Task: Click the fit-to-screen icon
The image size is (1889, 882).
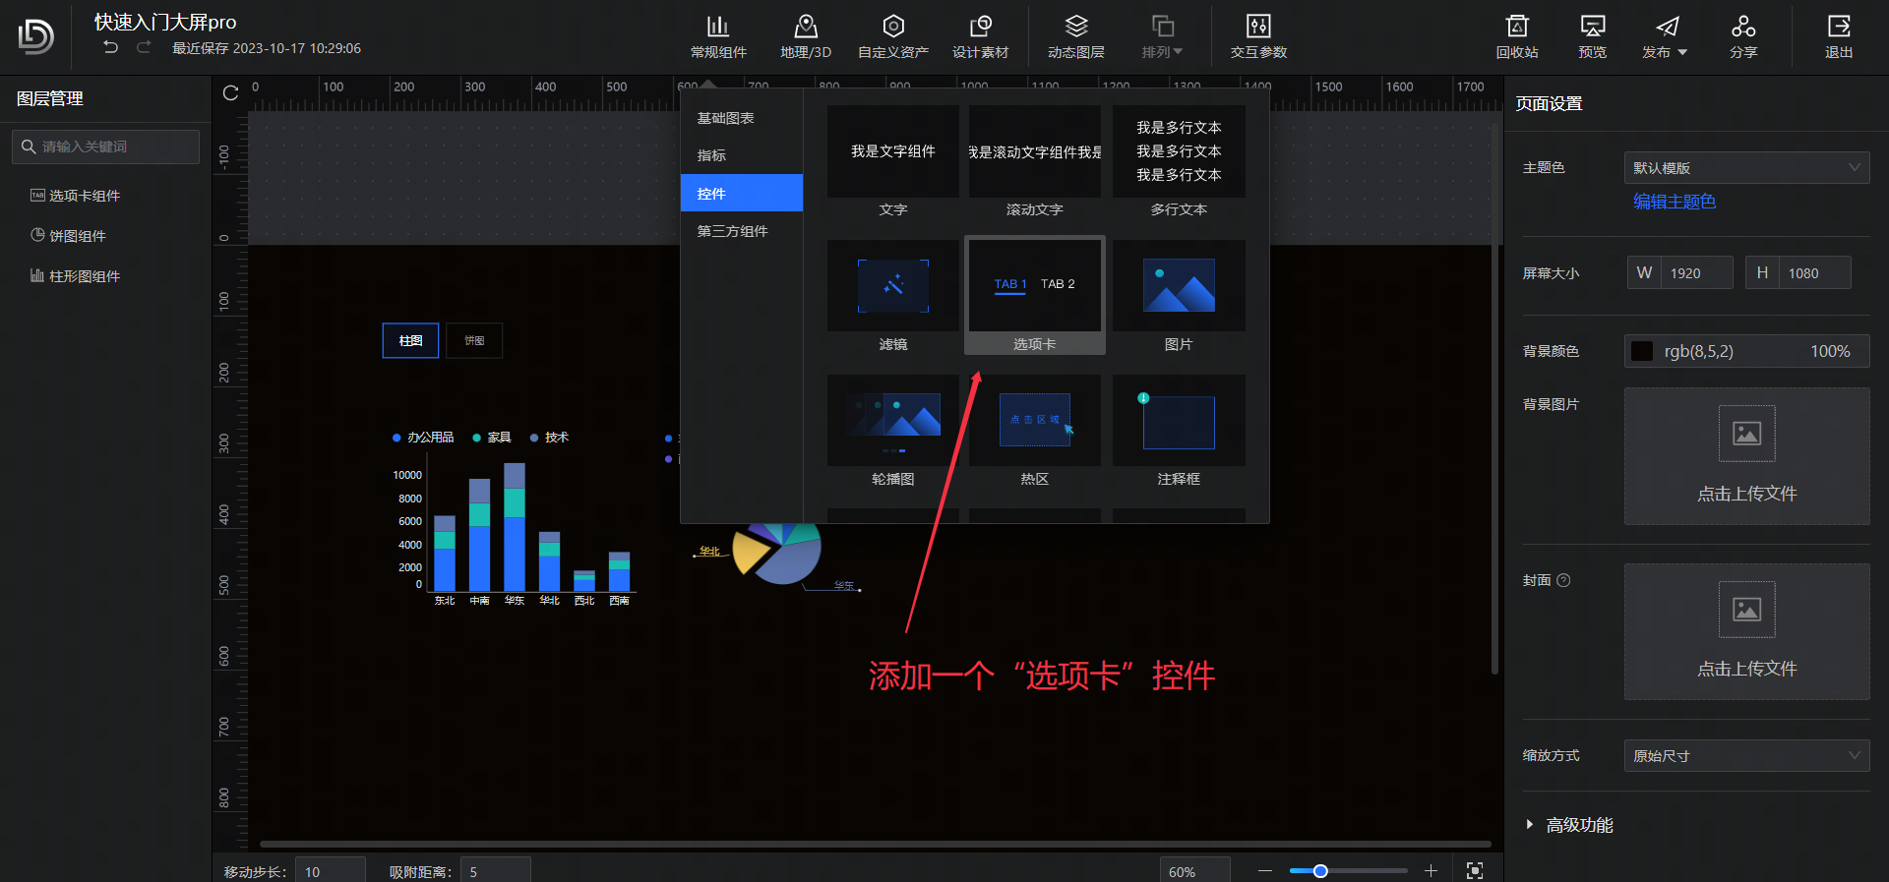Action: [x=1475, y=871]
